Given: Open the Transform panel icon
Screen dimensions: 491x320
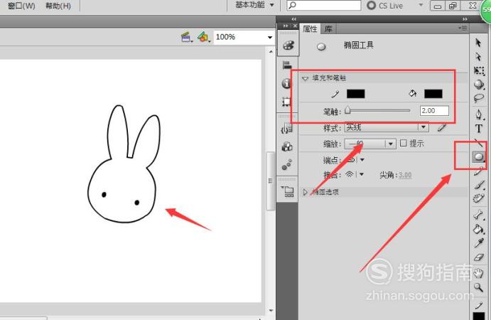Looking at the screenshot, I should coord(286,102).
